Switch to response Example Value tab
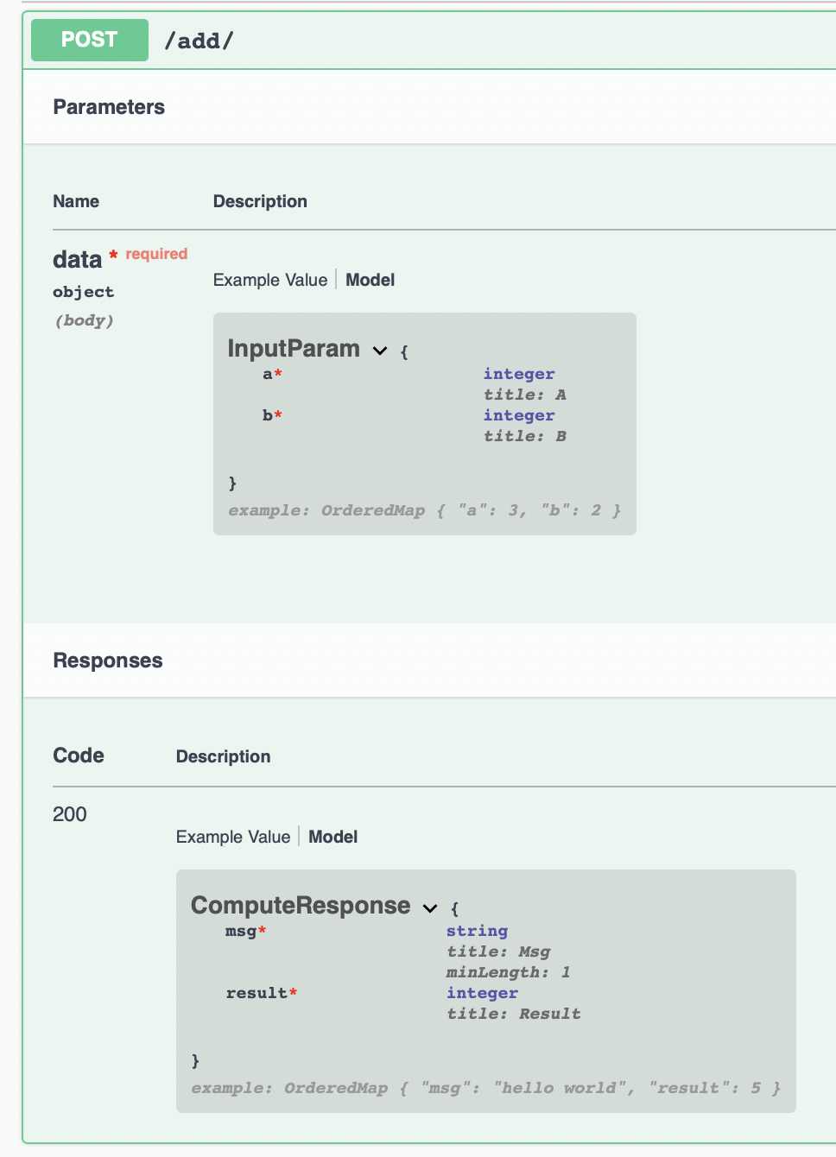Image resolution: width=836 pixels, height=1157 pixels. coord(233,837)
